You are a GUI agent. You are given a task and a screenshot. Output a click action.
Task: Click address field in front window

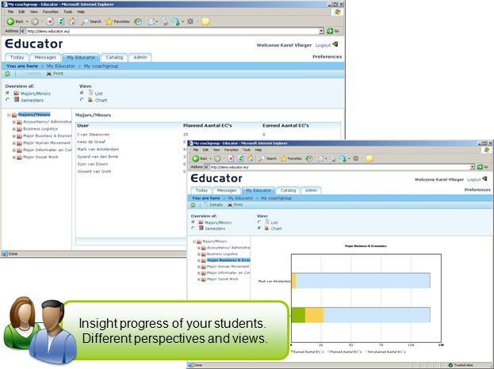pyautogui.click(x=339, y=167)
